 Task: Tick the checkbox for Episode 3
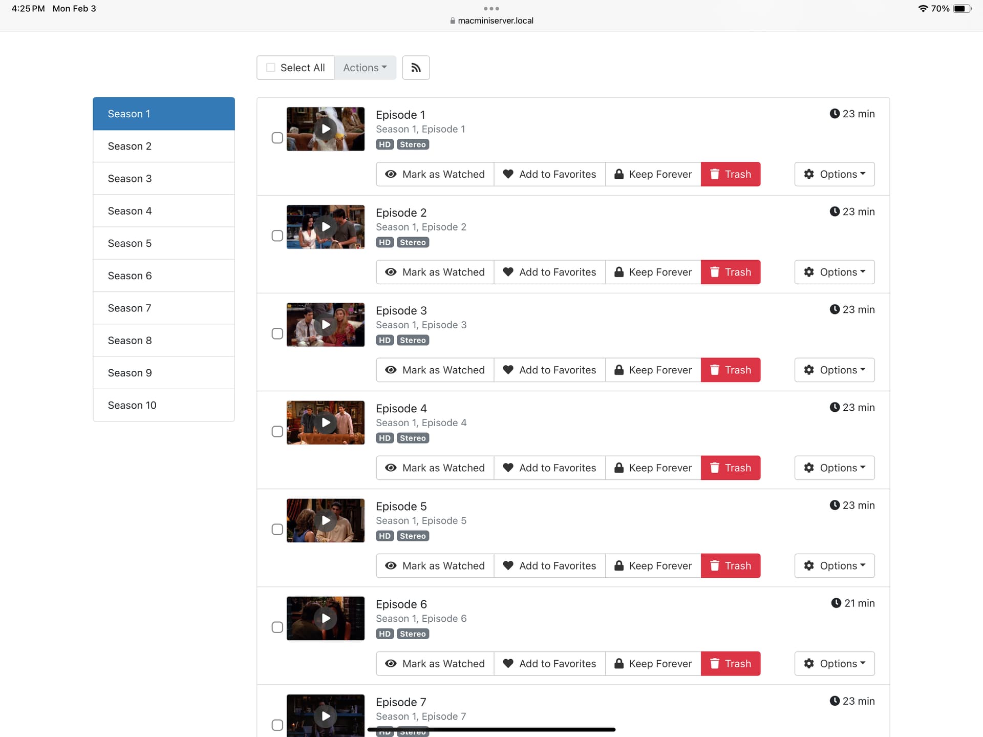coord(277,333)
